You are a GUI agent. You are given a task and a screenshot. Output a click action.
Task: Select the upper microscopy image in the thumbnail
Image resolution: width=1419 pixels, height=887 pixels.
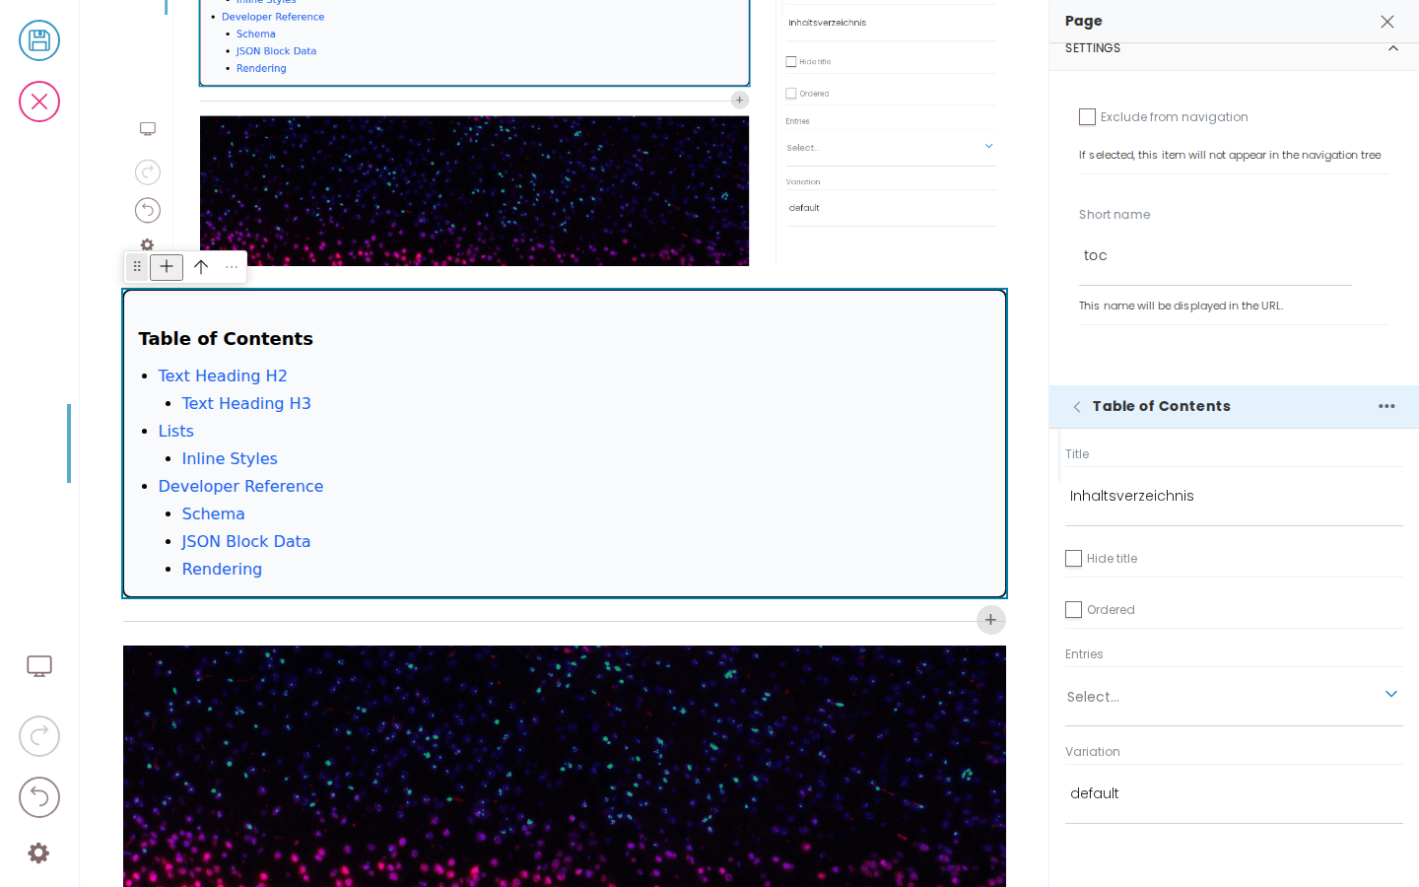pos(474,191)
